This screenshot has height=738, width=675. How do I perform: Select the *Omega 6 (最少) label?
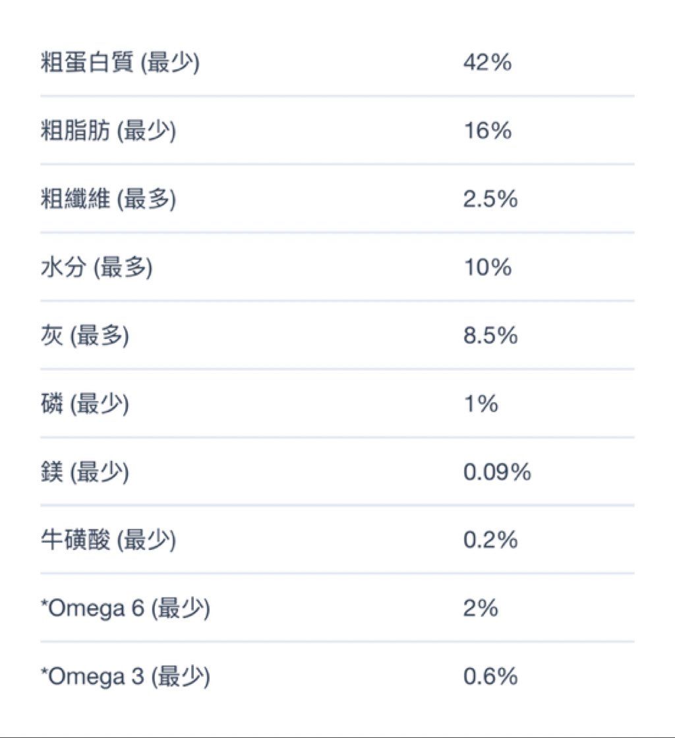pyautogui.click(x=125, y=608)
